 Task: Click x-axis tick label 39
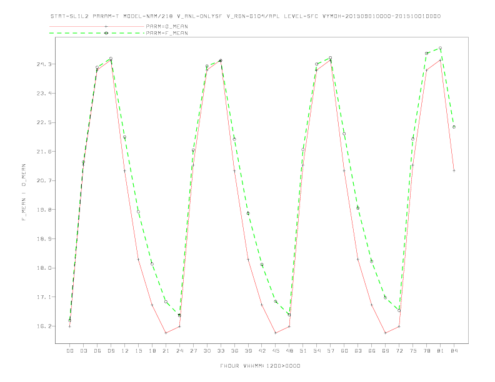(248, 351)
